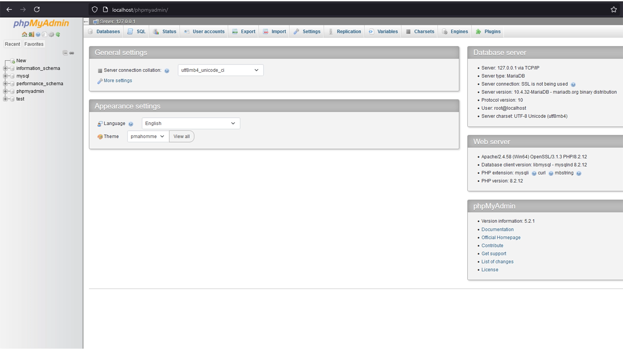Click the Plugins puzzle-piece icon
The height and width of the screenshot is (350, 623).
(x=478, y=31)
